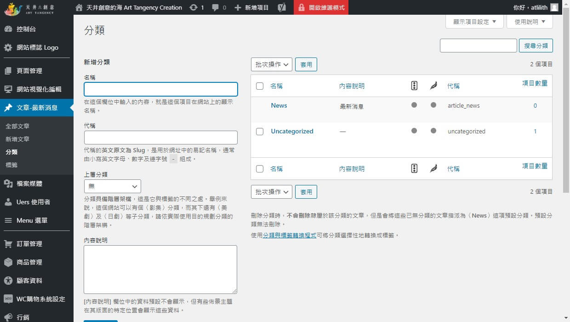Expand the 顯示項目設定 screen options

click(474, 22)
